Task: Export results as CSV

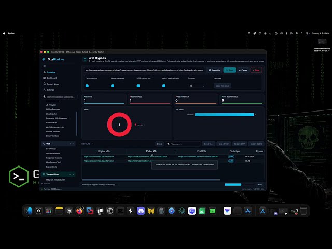Action: pyautogui.click(x=240, y=144)
